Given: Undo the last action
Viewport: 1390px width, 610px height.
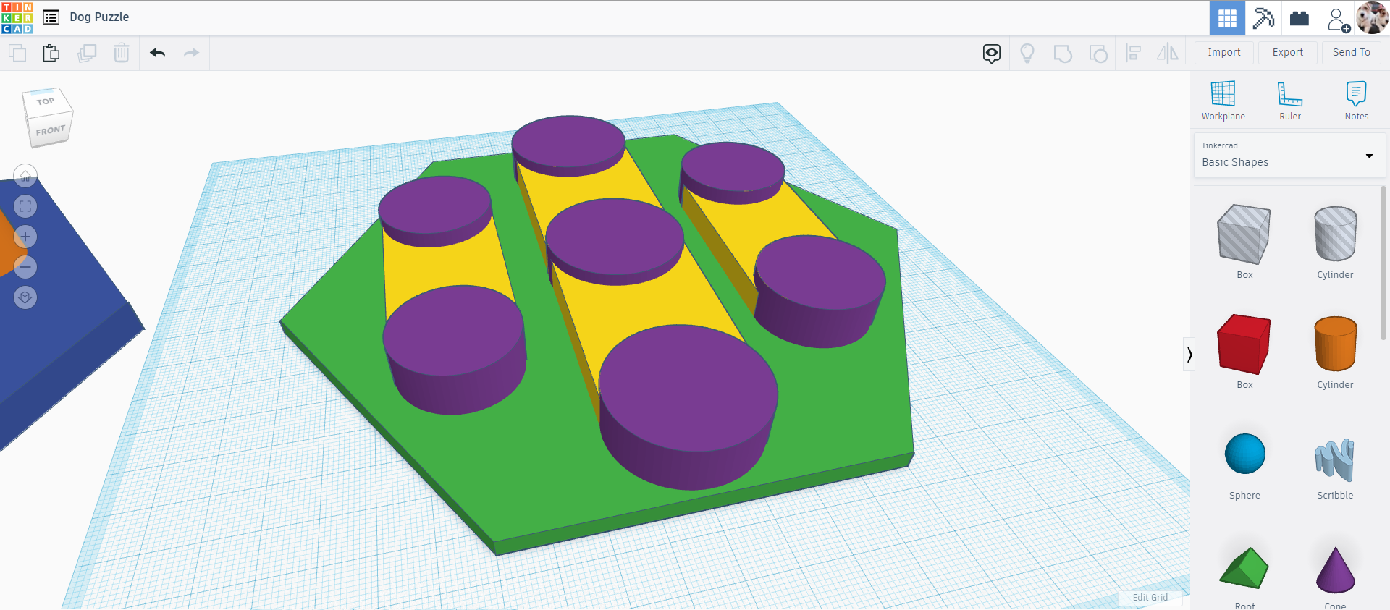Looking at the screenshot, I should pos(158,53).
